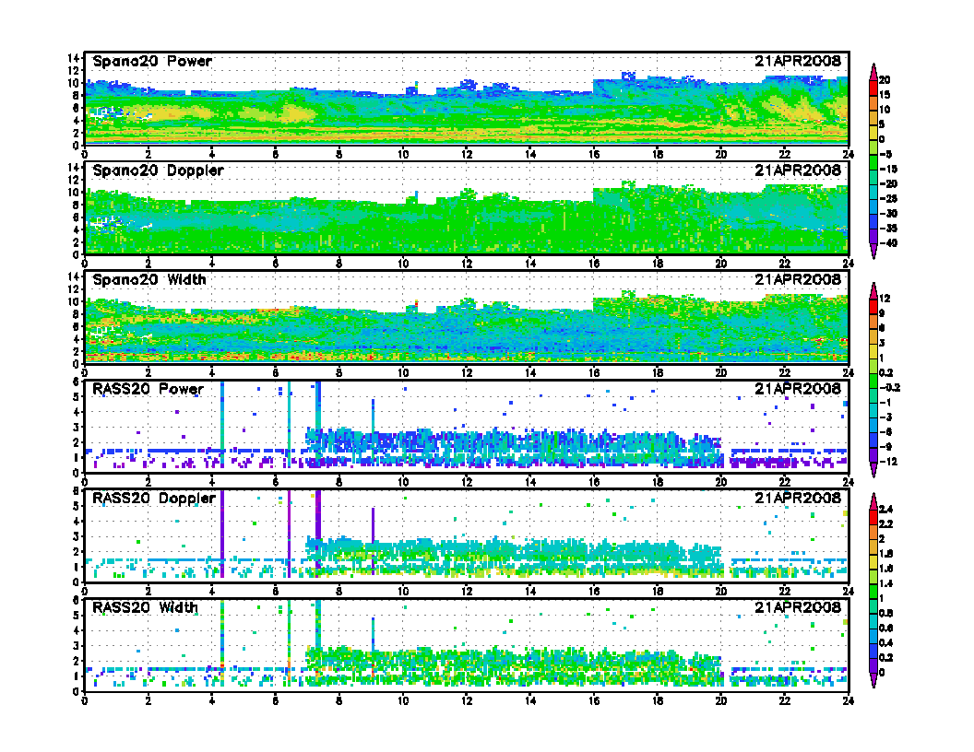Screen dimensions: 974x752
Task: Click the 21APR2008 date in RASS20 Doppler panel
Action: pos(798,499)
